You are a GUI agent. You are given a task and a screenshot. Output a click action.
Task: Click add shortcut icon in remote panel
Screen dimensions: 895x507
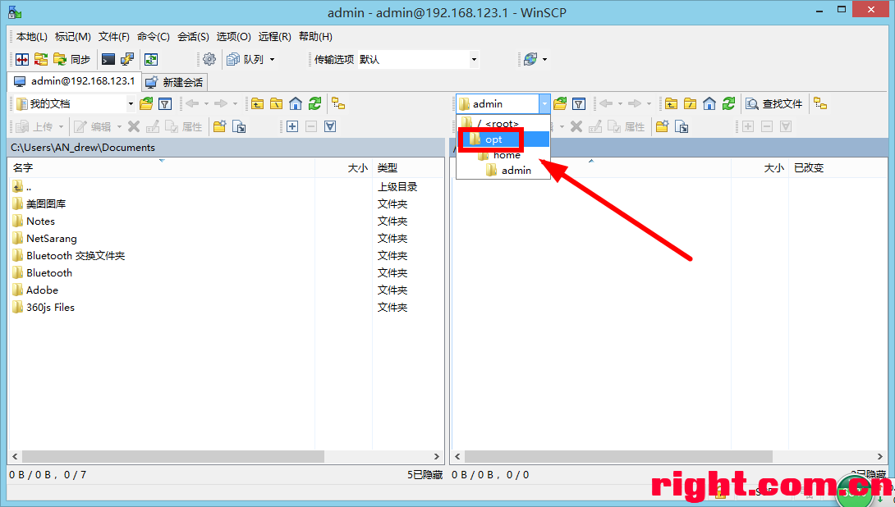coord(682,126)
